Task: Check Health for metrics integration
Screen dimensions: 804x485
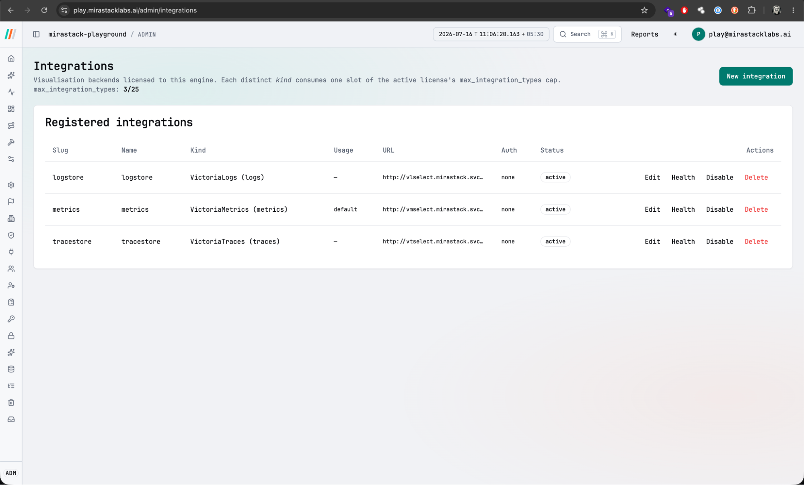Action: pyautogui.click(x=683, y=209)
